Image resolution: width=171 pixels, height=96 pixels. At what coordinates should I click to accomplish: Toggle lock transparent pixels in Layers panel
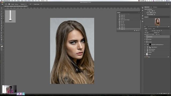click(x=147, y=34)
